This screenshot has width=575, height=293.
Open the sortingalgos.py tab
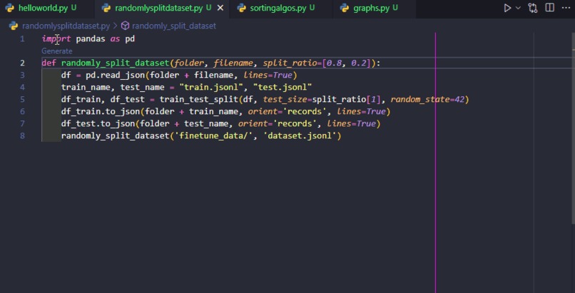[x=282, y=8]
